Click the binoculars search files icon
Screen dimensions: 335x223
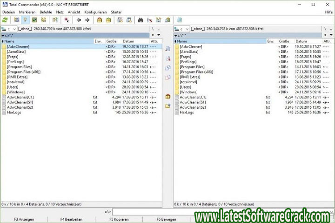[x=141, y=20]
